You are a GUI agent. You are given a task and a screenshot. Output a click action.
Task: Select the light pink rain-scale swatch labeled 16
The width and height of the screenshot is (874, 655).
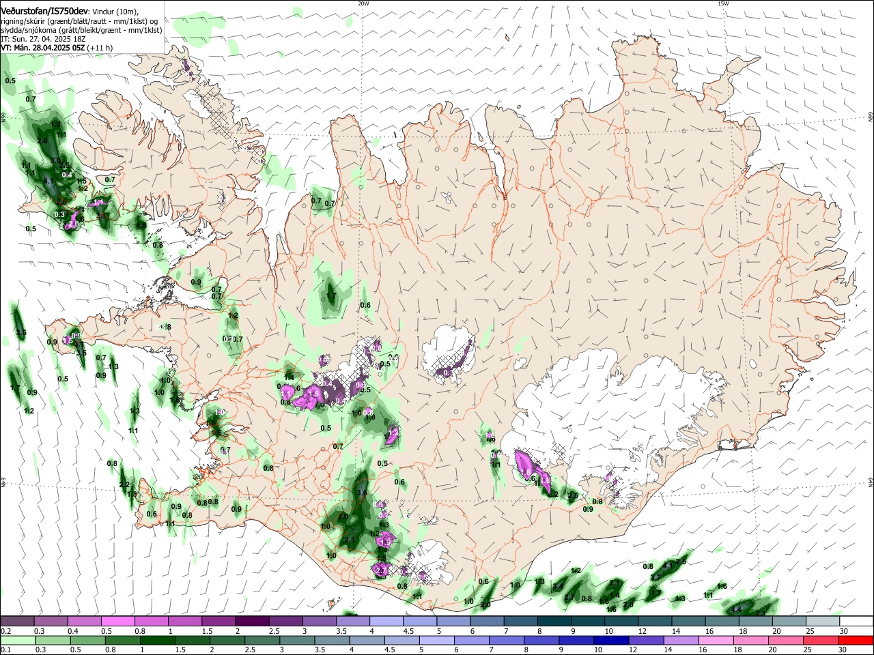tap(717, 641)
